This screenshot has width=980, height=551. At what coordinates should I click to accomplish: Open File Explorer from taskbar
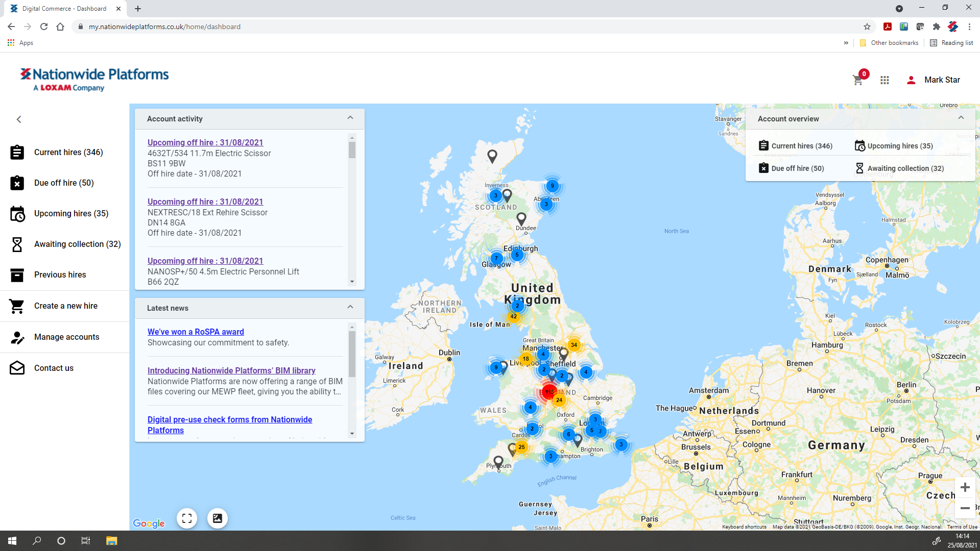(111, 541)
